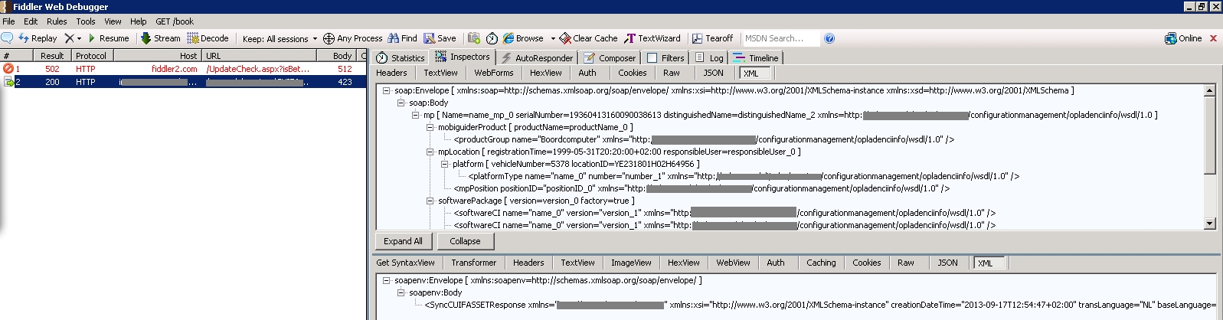The height and width of the screenshot is (320, 1223).
Task: Collapse the platform node
Action: click(x=445, y=164)
